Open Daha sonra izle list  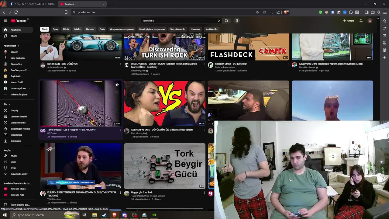coord(18,123)
